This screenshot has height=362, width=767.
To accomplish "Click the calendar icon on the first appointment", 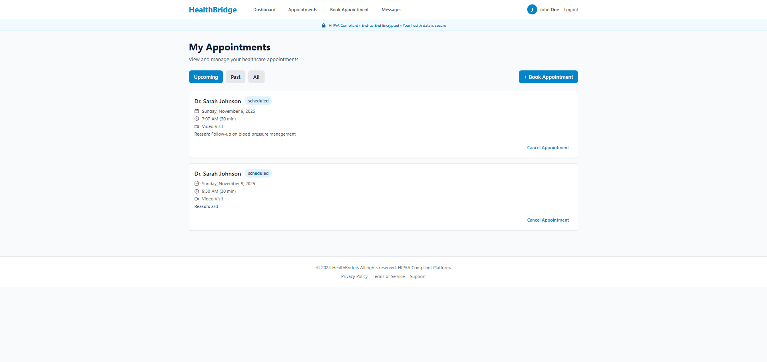I will (197, 111).
